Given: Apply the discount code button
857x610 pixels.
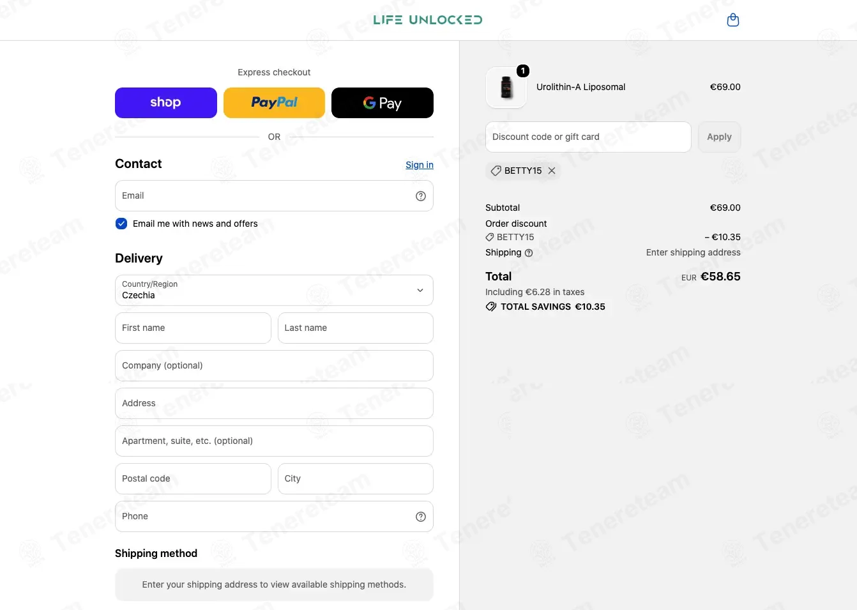Looking at the screenshot, I should 719,137.
